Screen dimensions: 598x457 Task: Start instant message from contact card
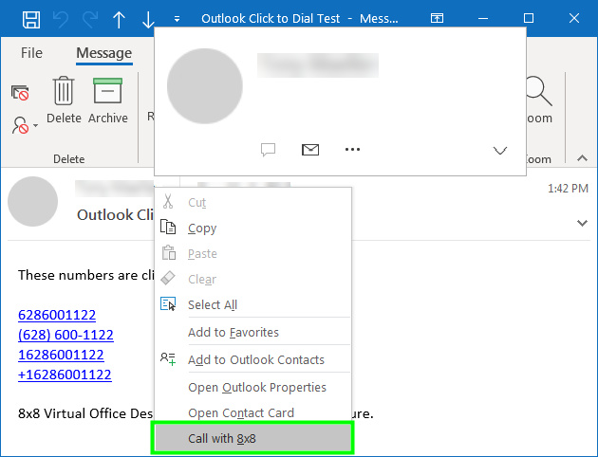(268, 150)
